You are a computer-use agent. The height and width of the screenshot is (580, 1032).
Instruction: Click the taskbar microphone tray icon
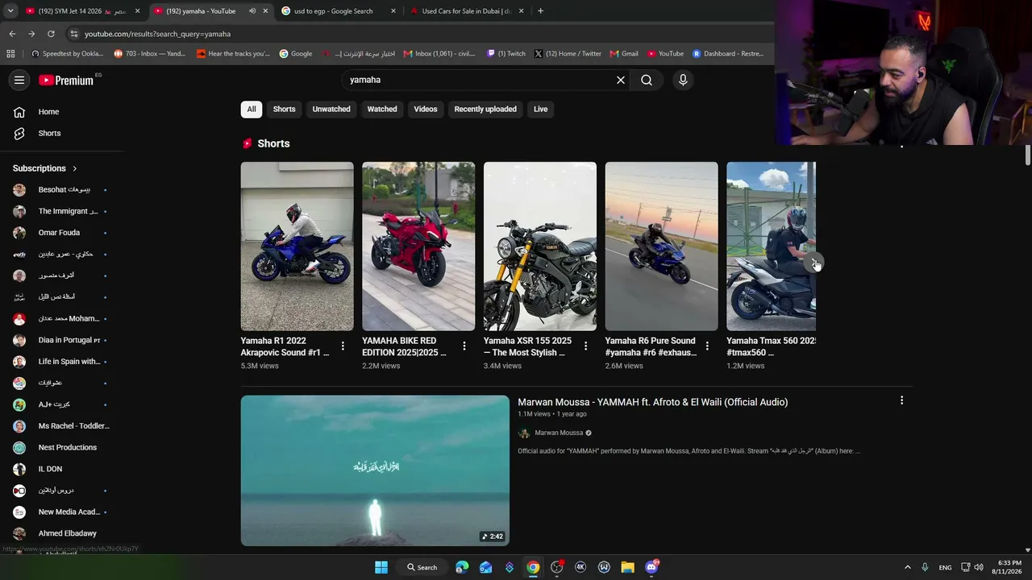925,567
